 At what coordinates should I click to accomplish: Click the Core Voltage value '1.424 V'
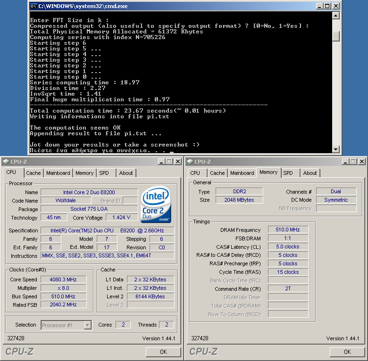121,217
